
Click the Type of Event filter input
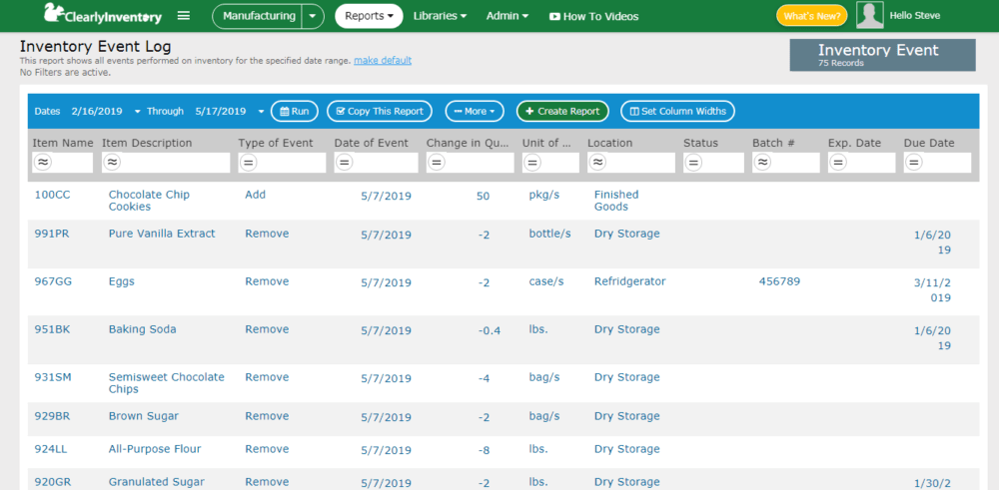[282, 163]
